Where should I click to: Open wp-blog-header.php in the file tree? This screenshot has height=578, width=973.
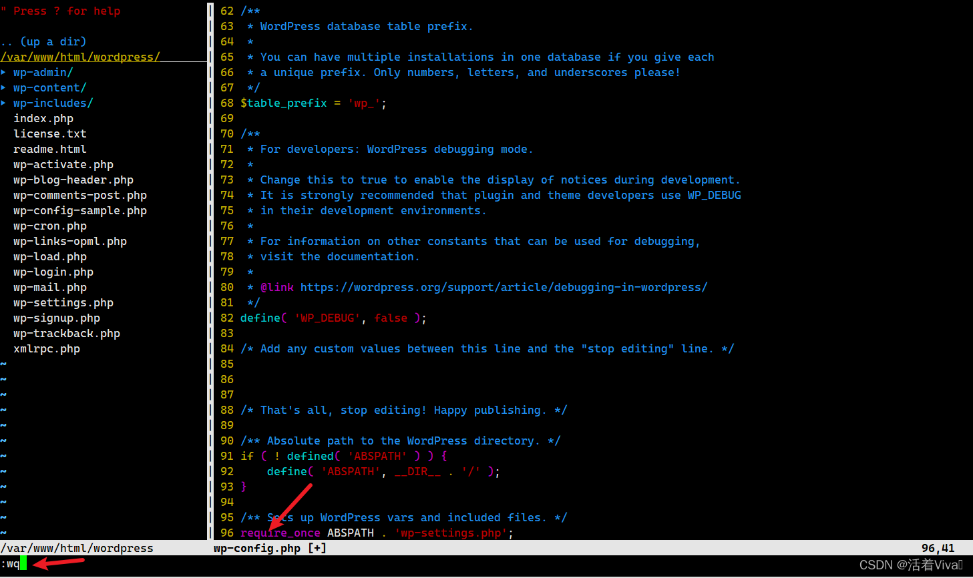pyautogui.click(x=73, y=180)
